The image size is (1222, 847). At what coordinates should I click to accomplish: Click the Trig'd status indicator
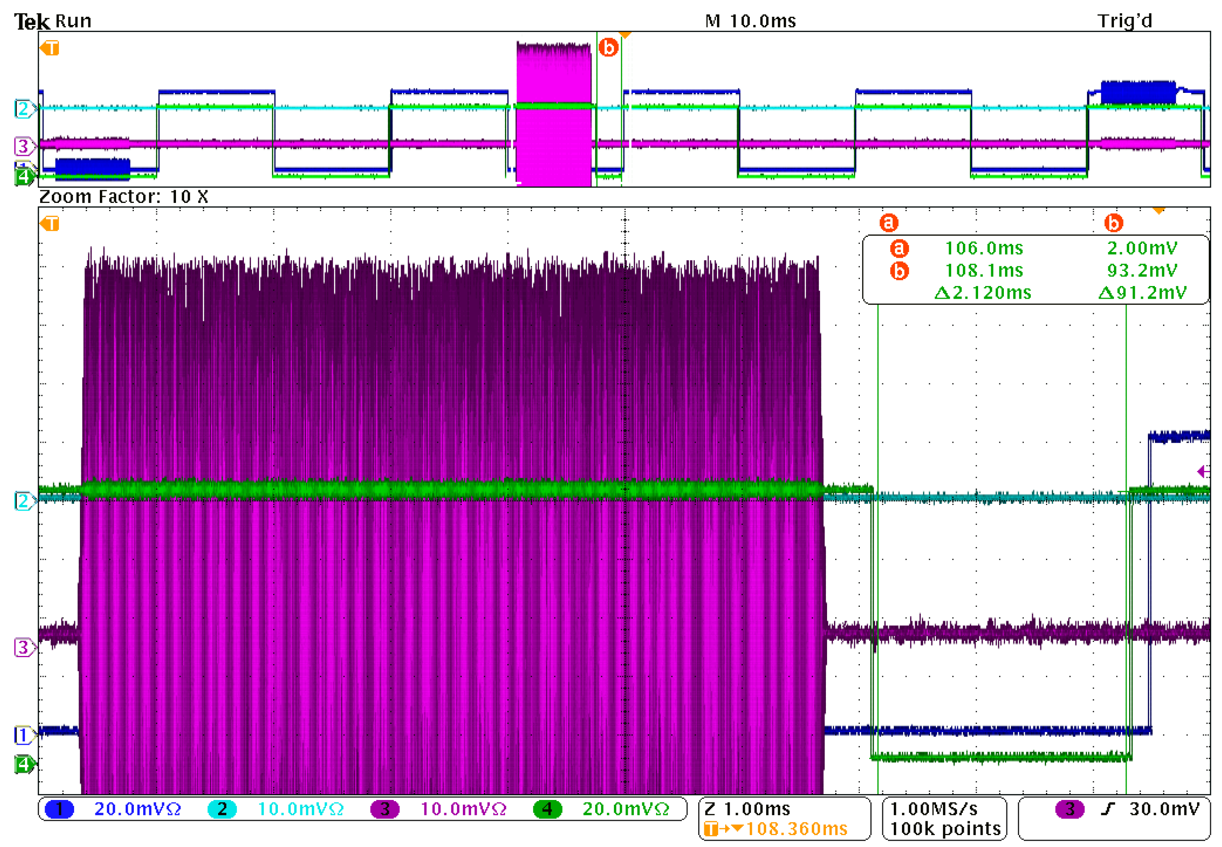1124,21
